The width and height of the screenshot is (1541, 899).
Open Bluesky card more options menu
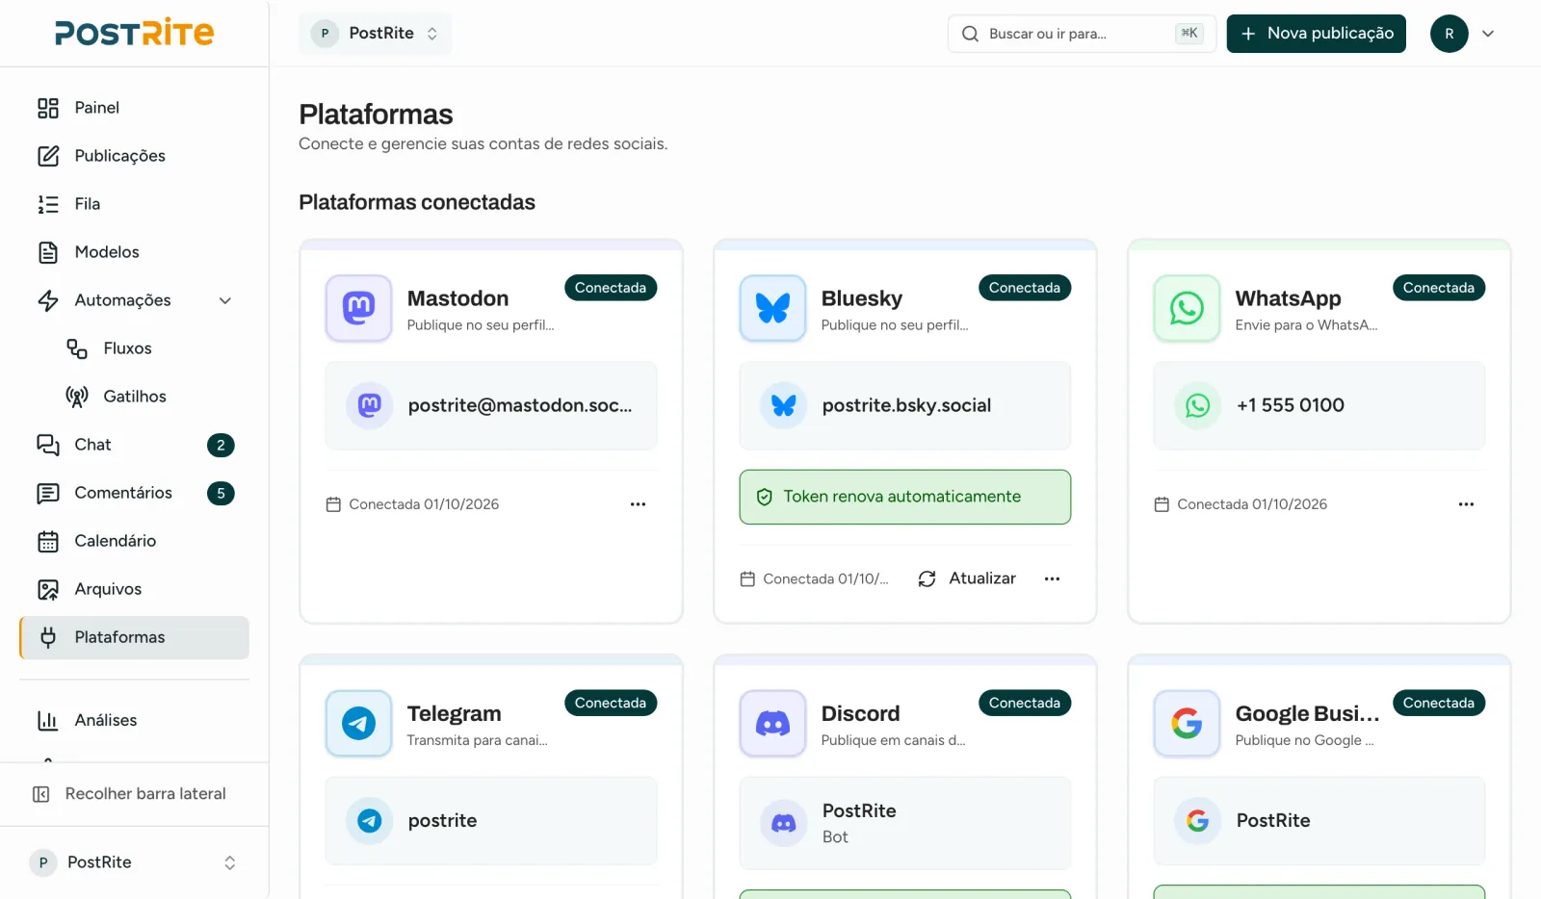[x=1052, y=578]
